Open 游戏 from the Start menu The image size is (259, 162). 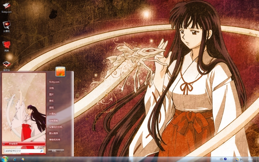[51, 108]
